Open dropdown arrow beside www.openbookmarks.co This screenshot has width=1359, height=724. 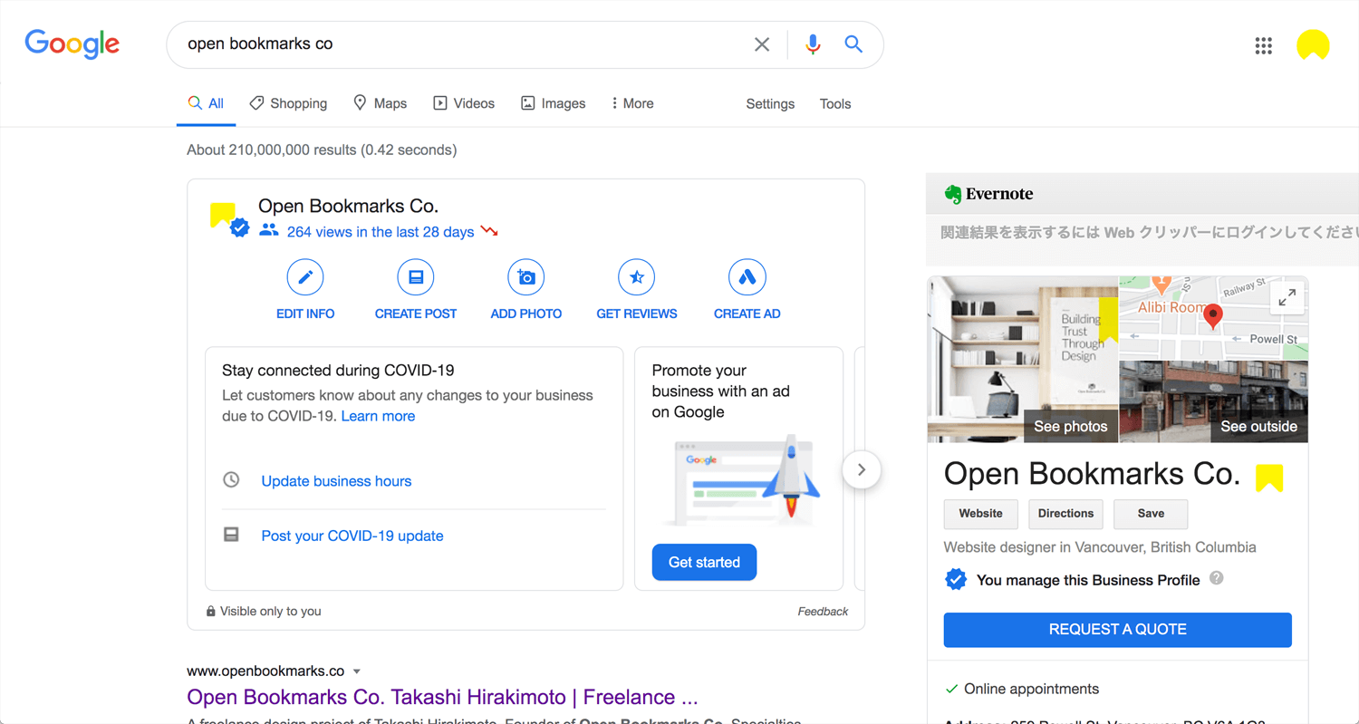click(357, 671)
